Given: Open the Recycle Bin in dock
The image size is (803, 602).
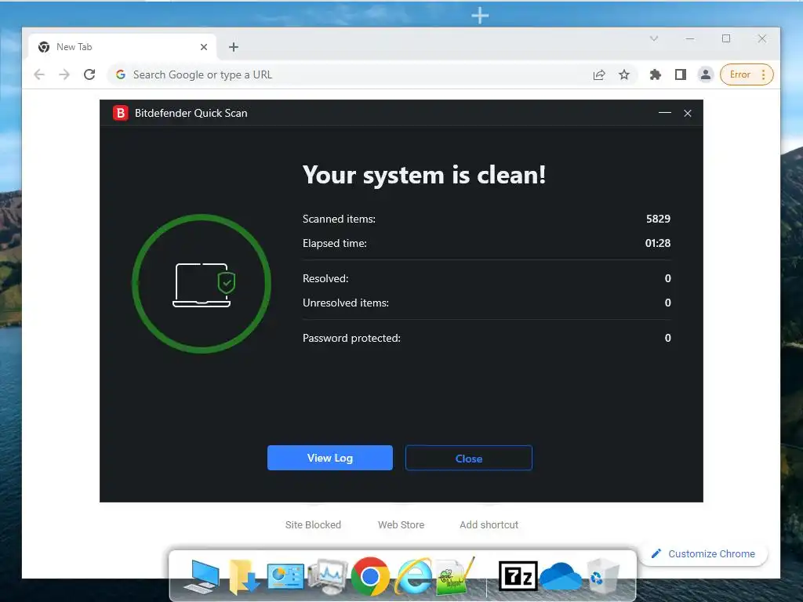Looking at the screenshot, I should (x=603, y=577).
